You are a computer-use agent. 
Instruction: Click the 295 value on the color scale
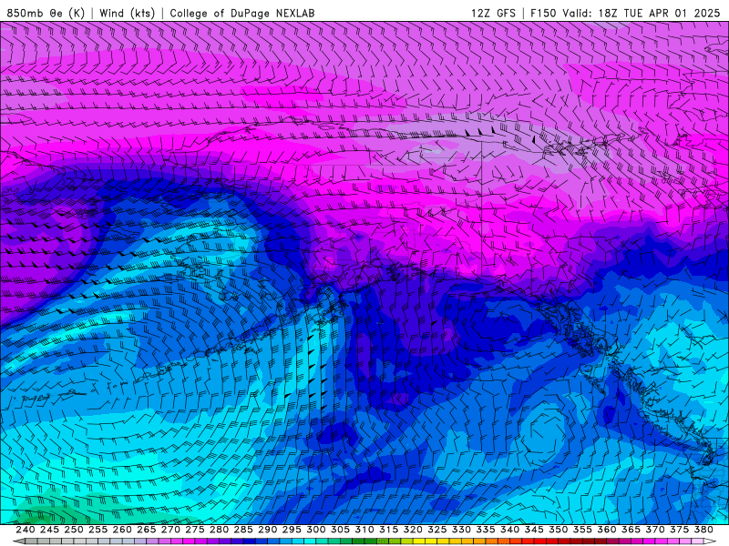(292, 530)
